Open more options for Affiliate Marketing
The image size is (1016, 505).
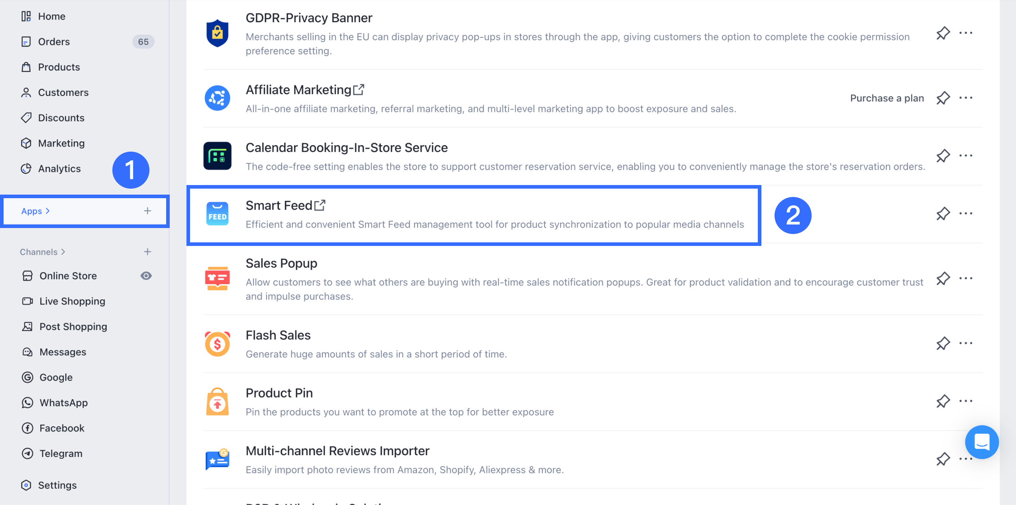point(965,98)
